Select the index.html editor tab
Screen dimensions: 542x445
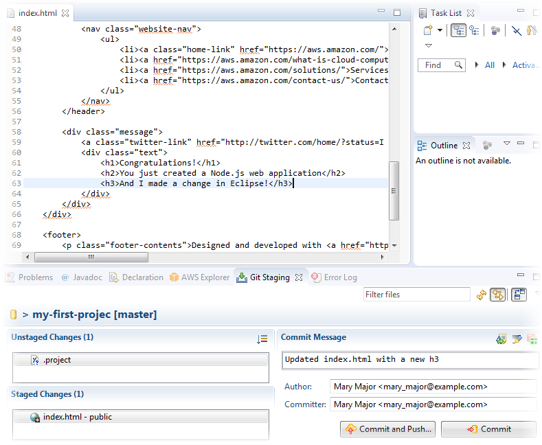[37, 13]
